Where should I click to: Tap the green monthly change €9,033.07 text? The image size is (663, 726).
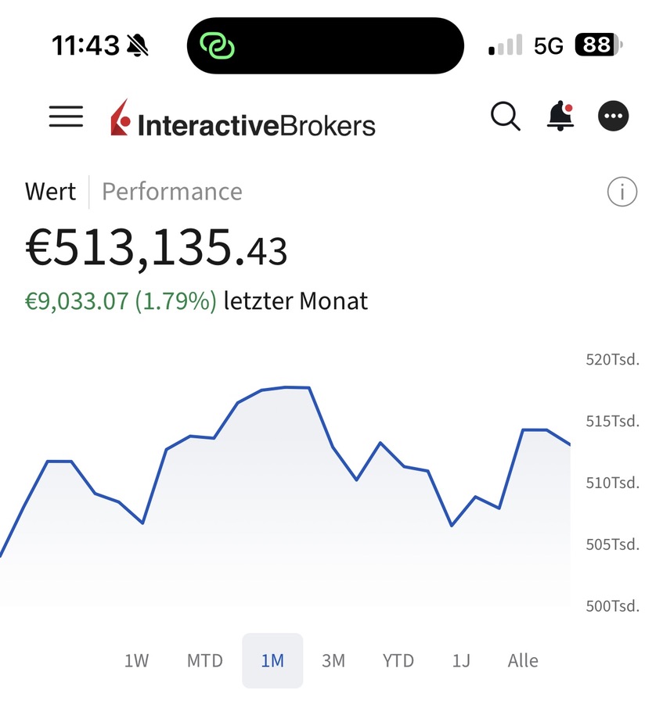(121, 301)
